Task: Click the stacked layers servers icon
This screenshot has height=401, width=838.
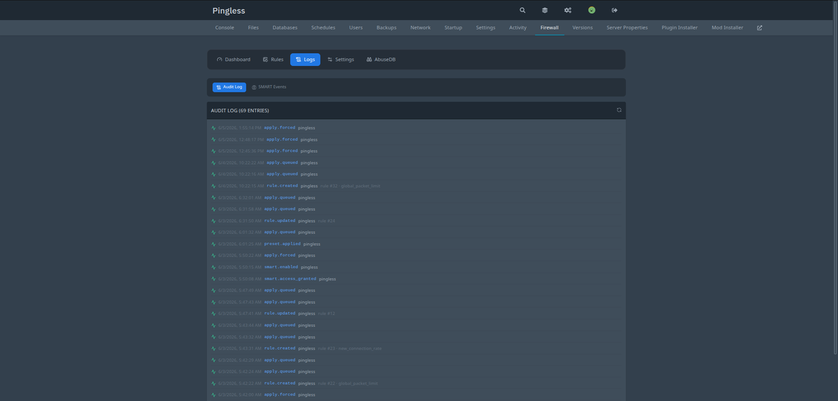Action: coord(545,10)
